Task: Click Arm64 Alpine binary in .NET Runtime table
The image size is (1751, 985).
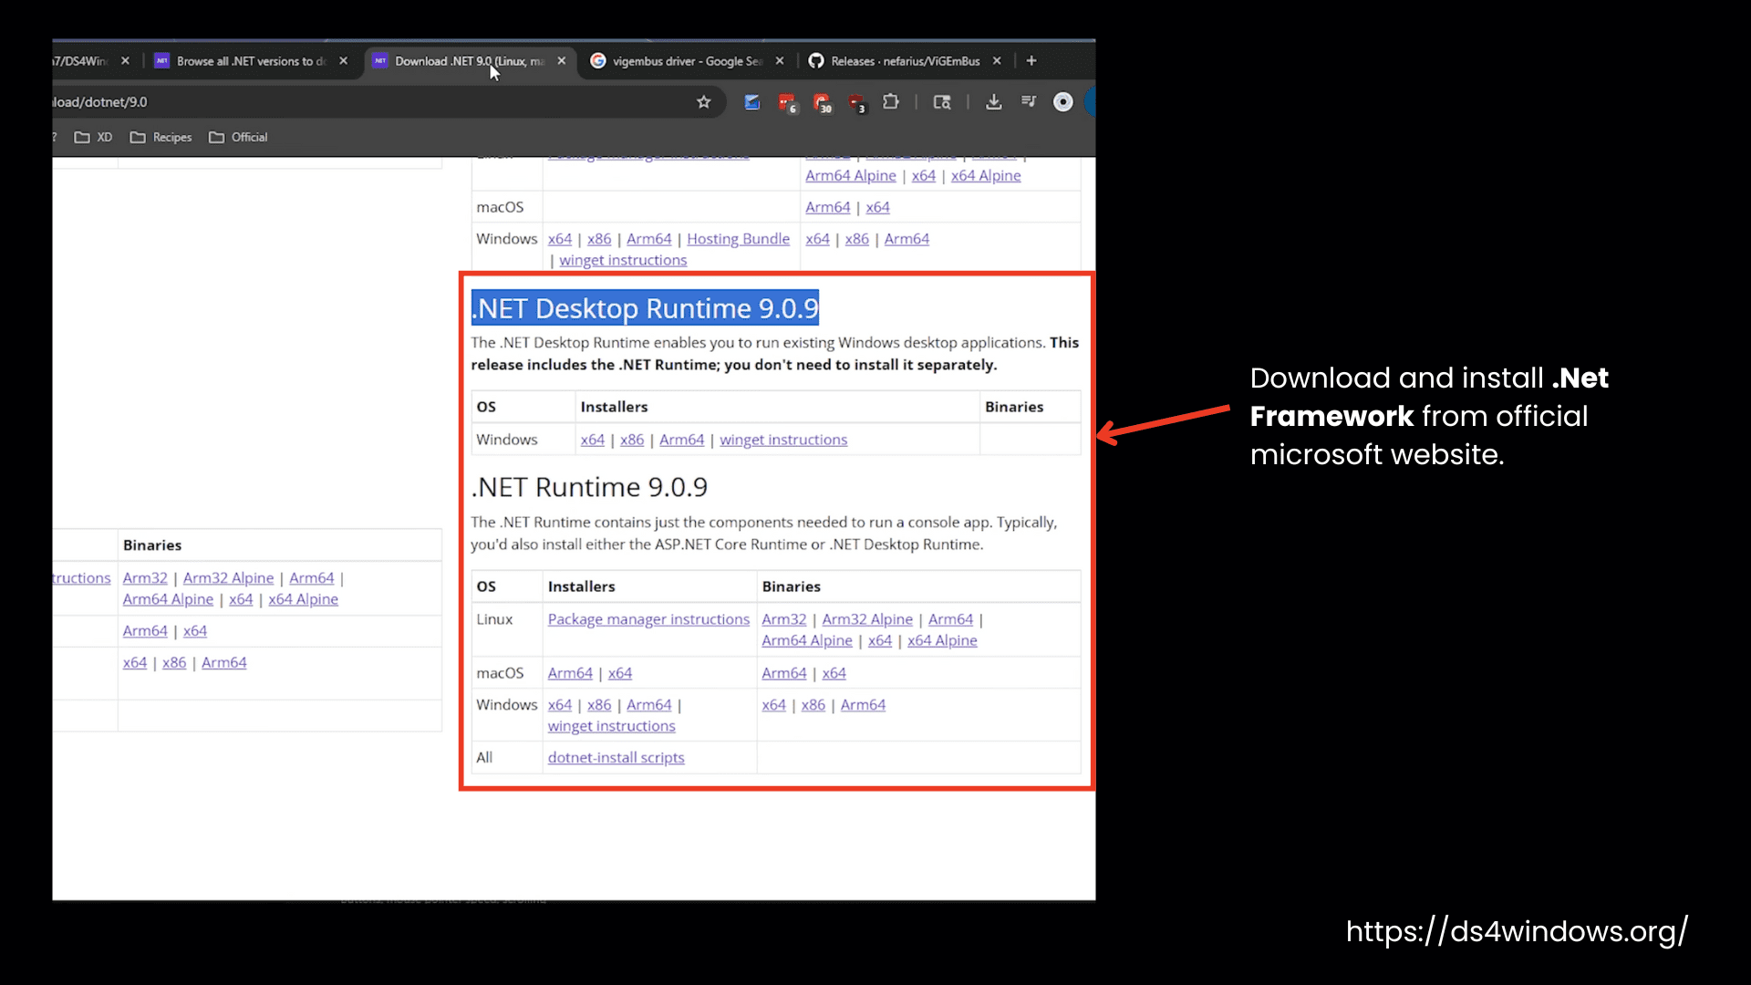Action: coord(807,640)
